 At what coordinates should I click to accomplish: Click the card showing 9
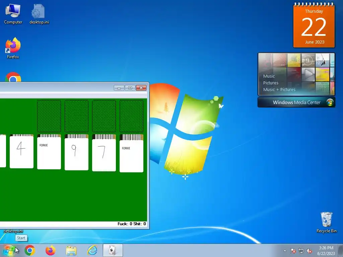77,154
